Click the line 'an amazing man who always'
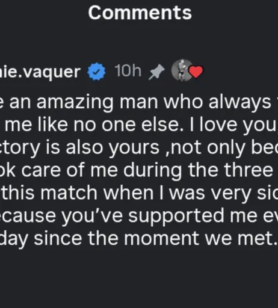278x308 pixels. (x=140, y=102)
